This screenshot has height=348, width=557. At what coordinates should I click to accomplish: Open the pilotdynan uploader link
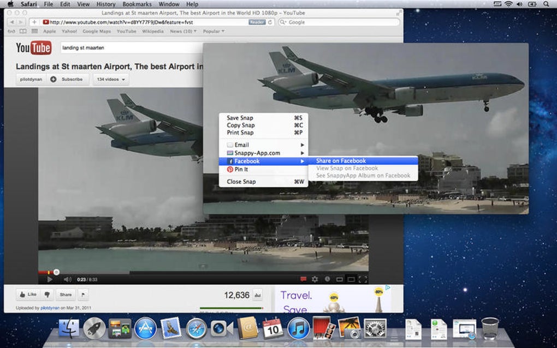tap(50, 308)
